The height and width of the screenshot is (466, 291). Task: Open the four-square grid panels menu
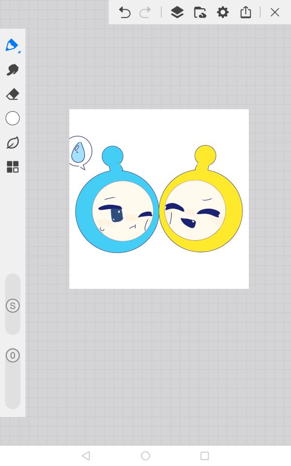[x=13, y=167]
